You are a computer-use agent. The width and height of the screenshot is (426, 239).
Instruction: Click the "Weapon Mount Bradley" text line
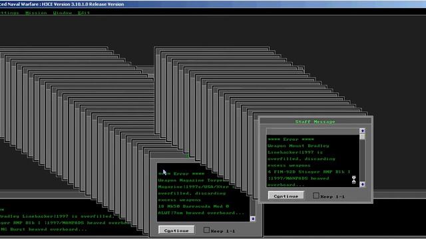coord(298,146)
